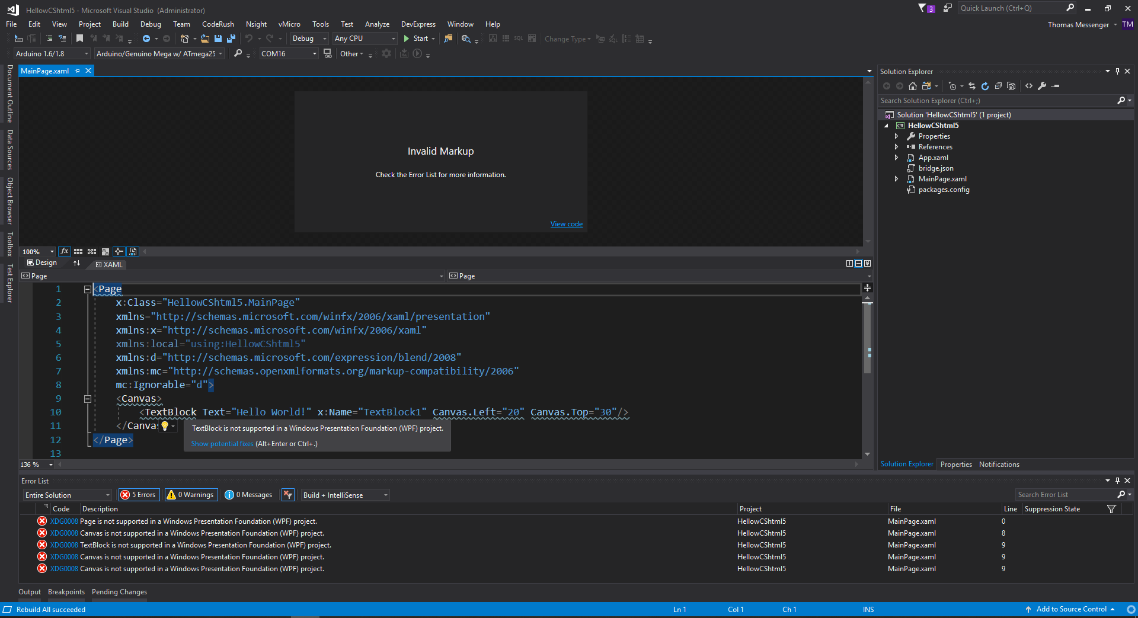Toggle a bookmark with the bookmark icon
This screenshot has width=1138, height=618.
coord(79,39)
